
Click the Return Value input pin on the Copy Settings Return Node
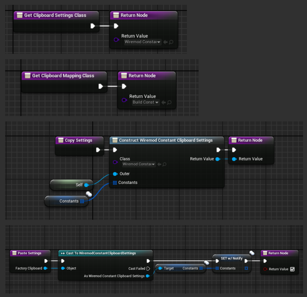pyautogui.click(x=234, y=159)
